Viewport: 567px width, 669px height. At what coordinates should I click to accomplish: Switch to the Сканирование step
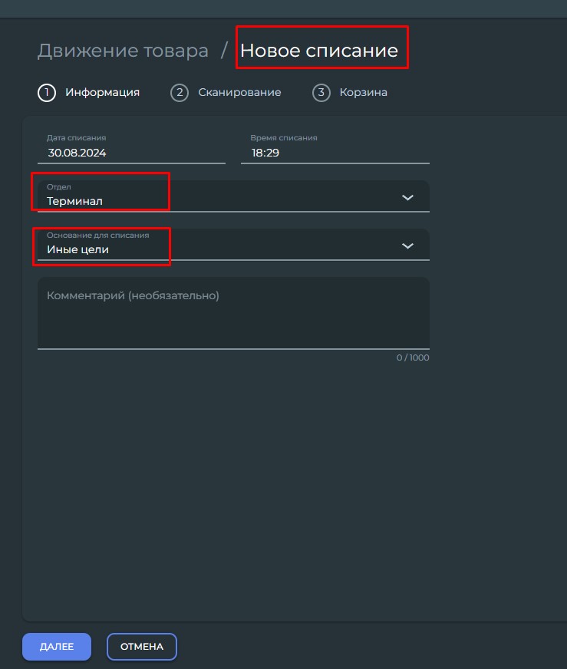click(x=239, y=93)
